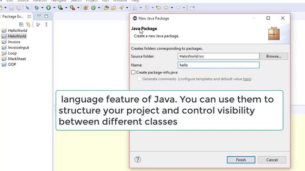This screenshot has height=171, width=305.
Task: Open the External Tools dropdown arrow
Action: click(78, 8)
